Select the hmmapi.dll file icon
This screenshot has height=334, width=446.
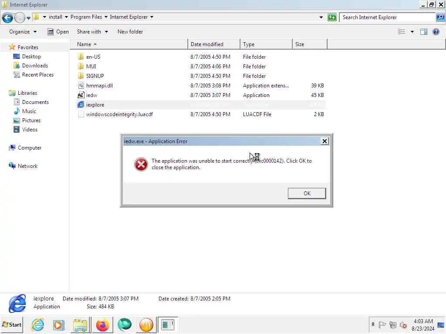click(x=81, y=86)
